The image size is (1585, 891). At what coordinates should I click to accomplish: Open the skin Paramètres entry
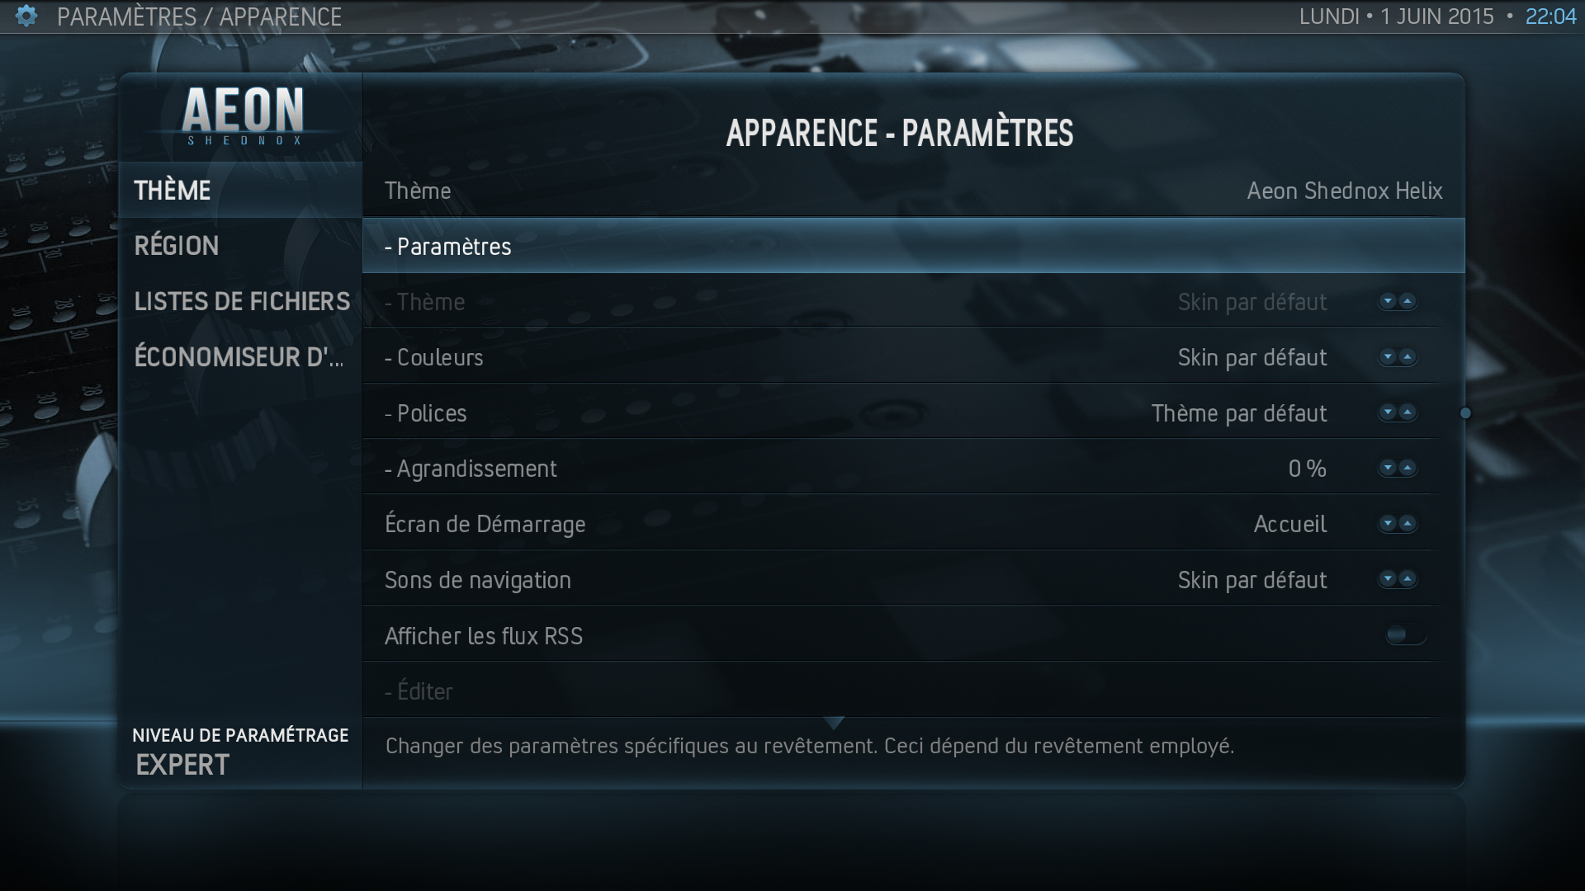(913, 246)
